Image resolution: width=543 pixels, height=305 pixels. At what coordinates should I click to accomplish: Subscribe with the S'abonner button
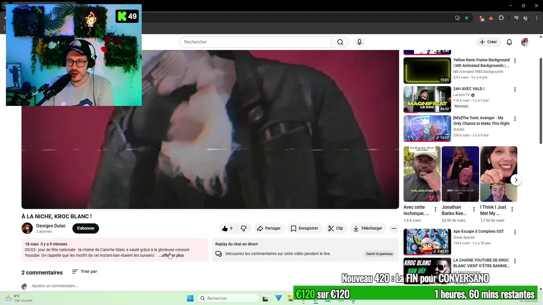(x=86, y=228)
